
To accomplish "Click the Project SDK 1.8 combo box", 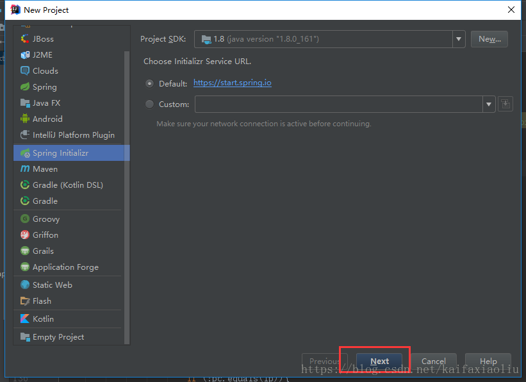I will coord(329,39).
